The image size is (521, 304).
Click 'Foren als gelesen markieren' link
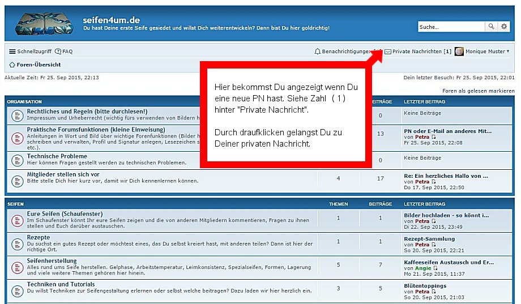[x=478, y=91]
